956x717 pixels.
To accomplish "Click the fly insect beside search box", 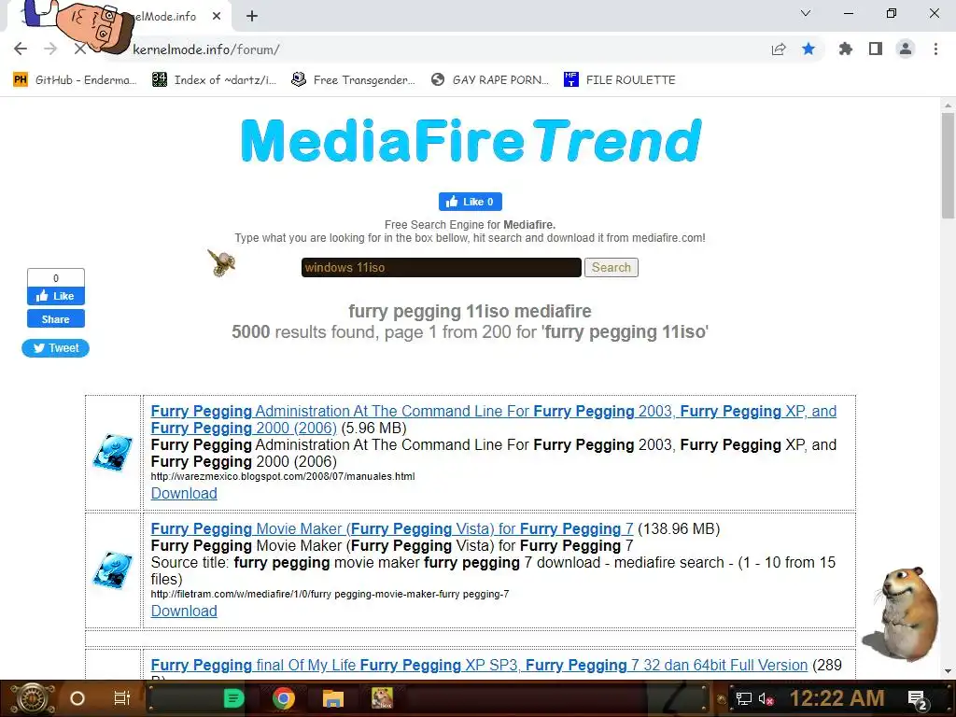I will (221, 262).
